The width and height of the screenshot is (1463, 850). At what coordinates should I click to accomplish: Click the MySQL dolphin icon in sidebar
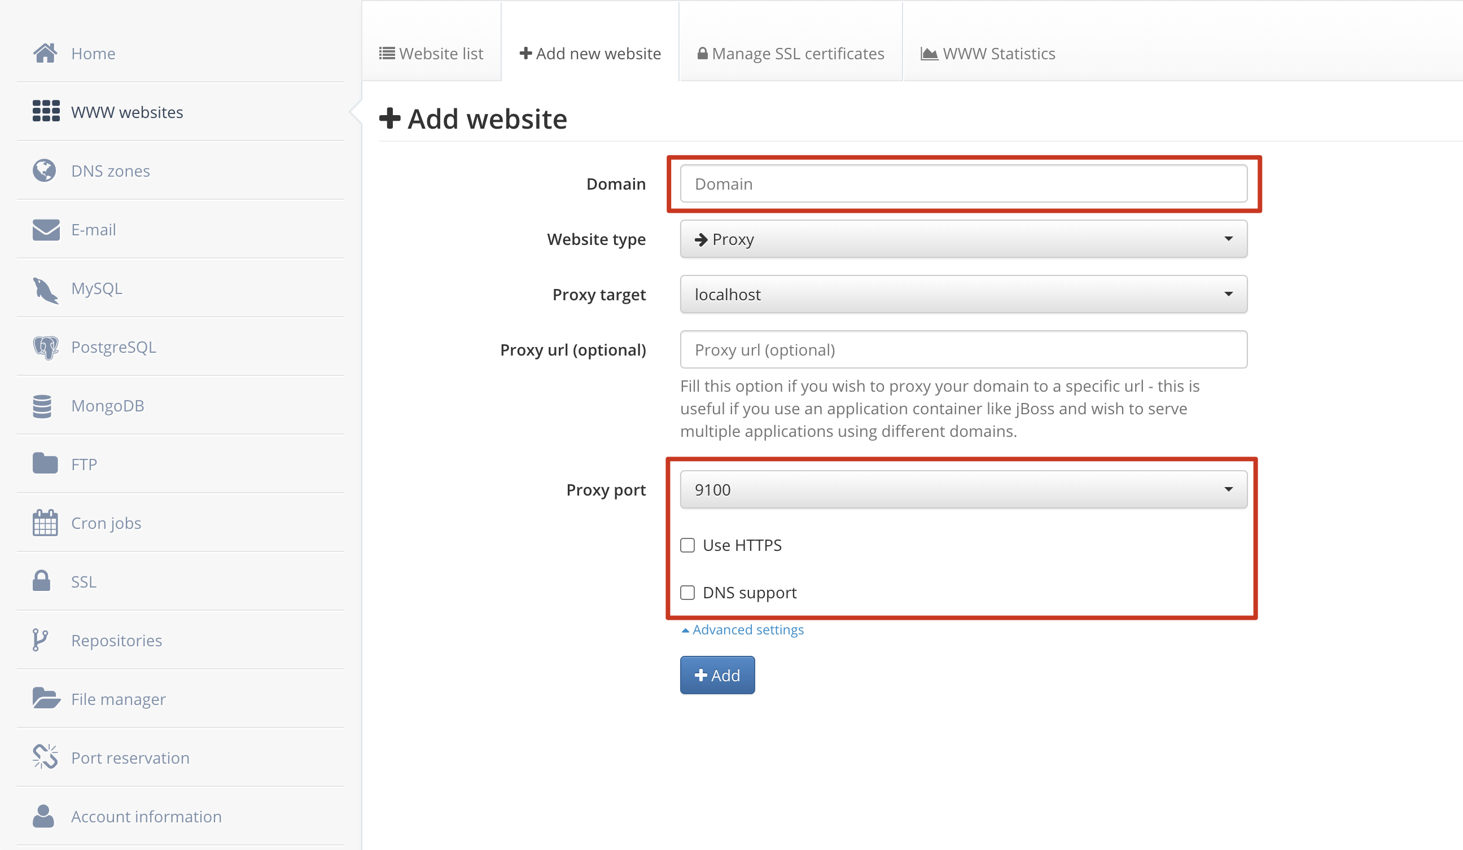[45, 289]
